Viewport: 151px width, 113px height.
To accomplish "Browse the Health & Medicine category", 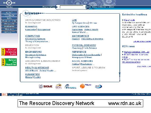I will [37, 68].
